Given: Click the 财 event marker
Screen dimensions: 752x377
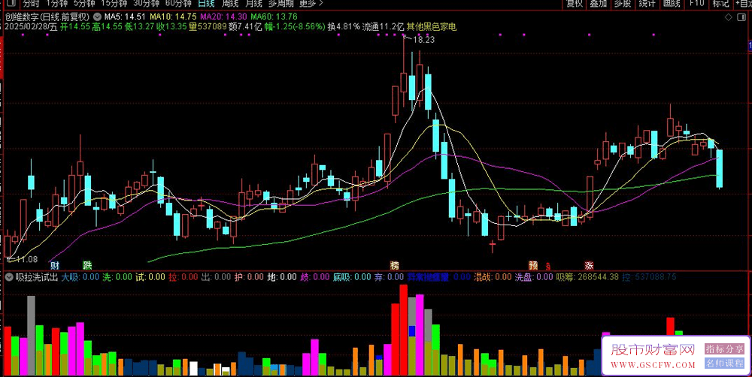Looking at the screenshot, I should tap(55, 265).
